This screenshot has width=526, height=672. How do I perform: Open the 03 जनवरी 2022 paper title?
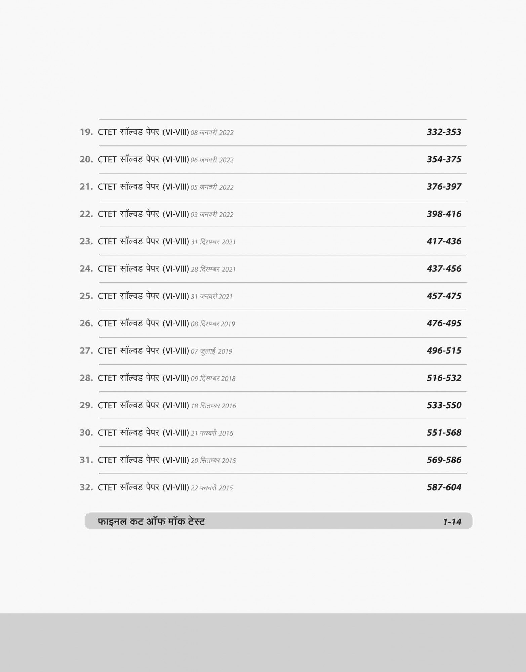pyautogui.click(x=156, y=214)
